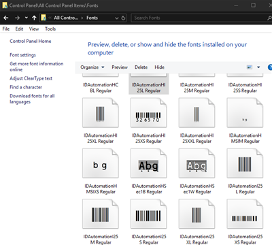Viewport: 272px width, 245px height.
Task: Click IDAutomationHSec1W Regular file name
Action: point(197,189)
